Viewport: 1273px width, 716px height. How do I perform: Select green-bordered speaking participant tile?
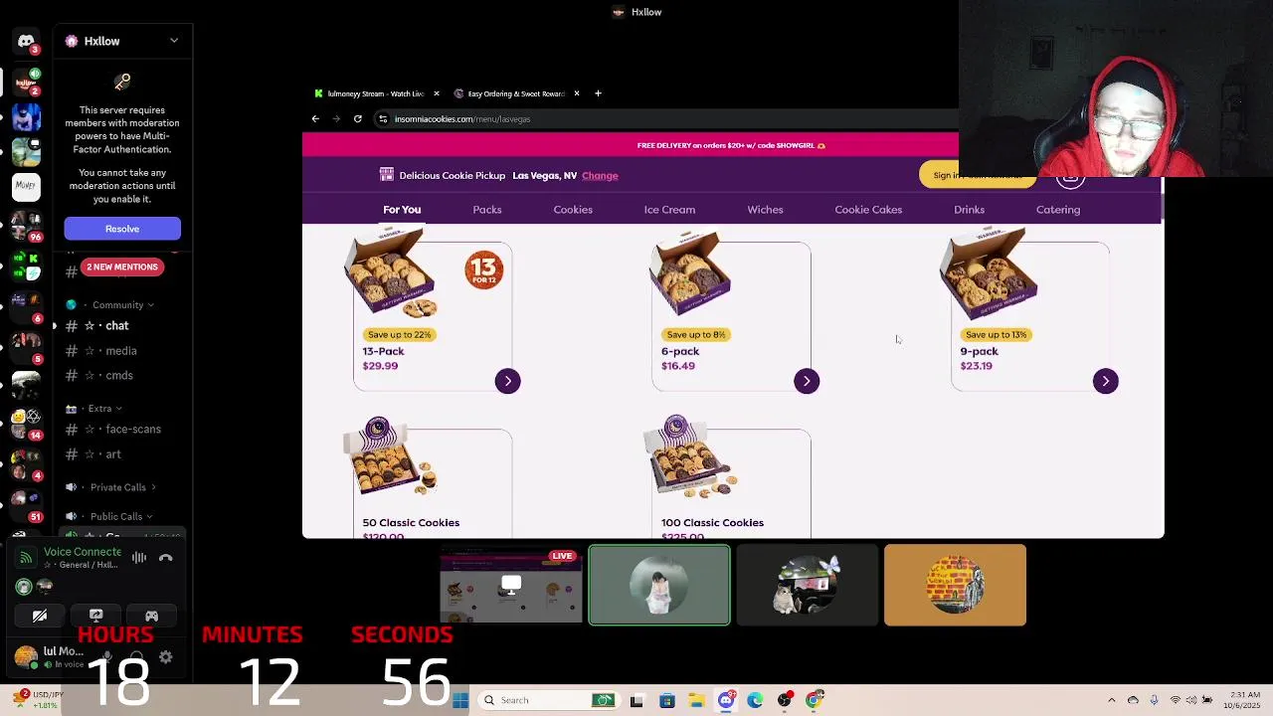pos(658,585)
